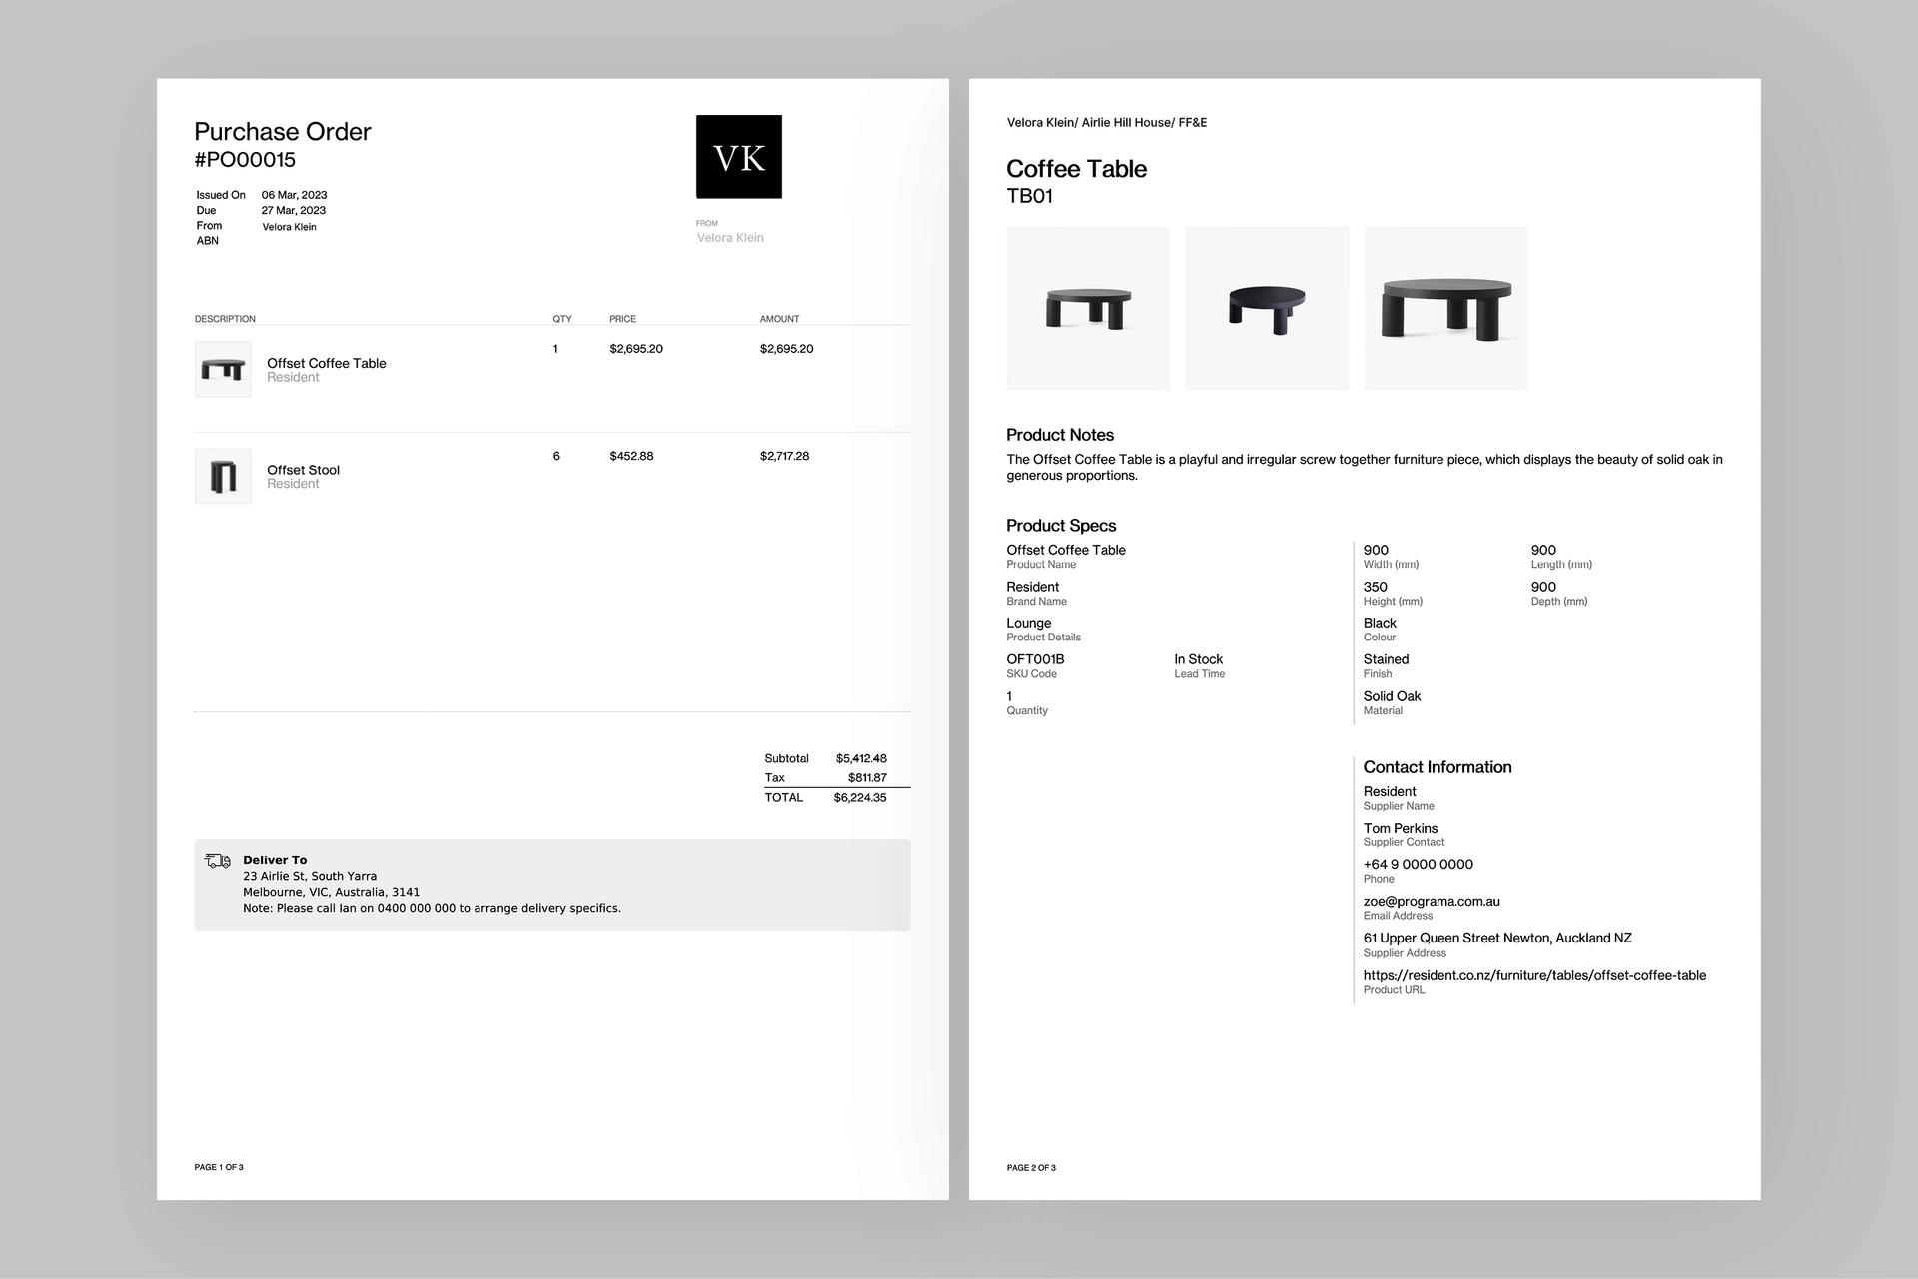
Task: Open the middle coffee table photo
Action: [x=1266, y=308]
